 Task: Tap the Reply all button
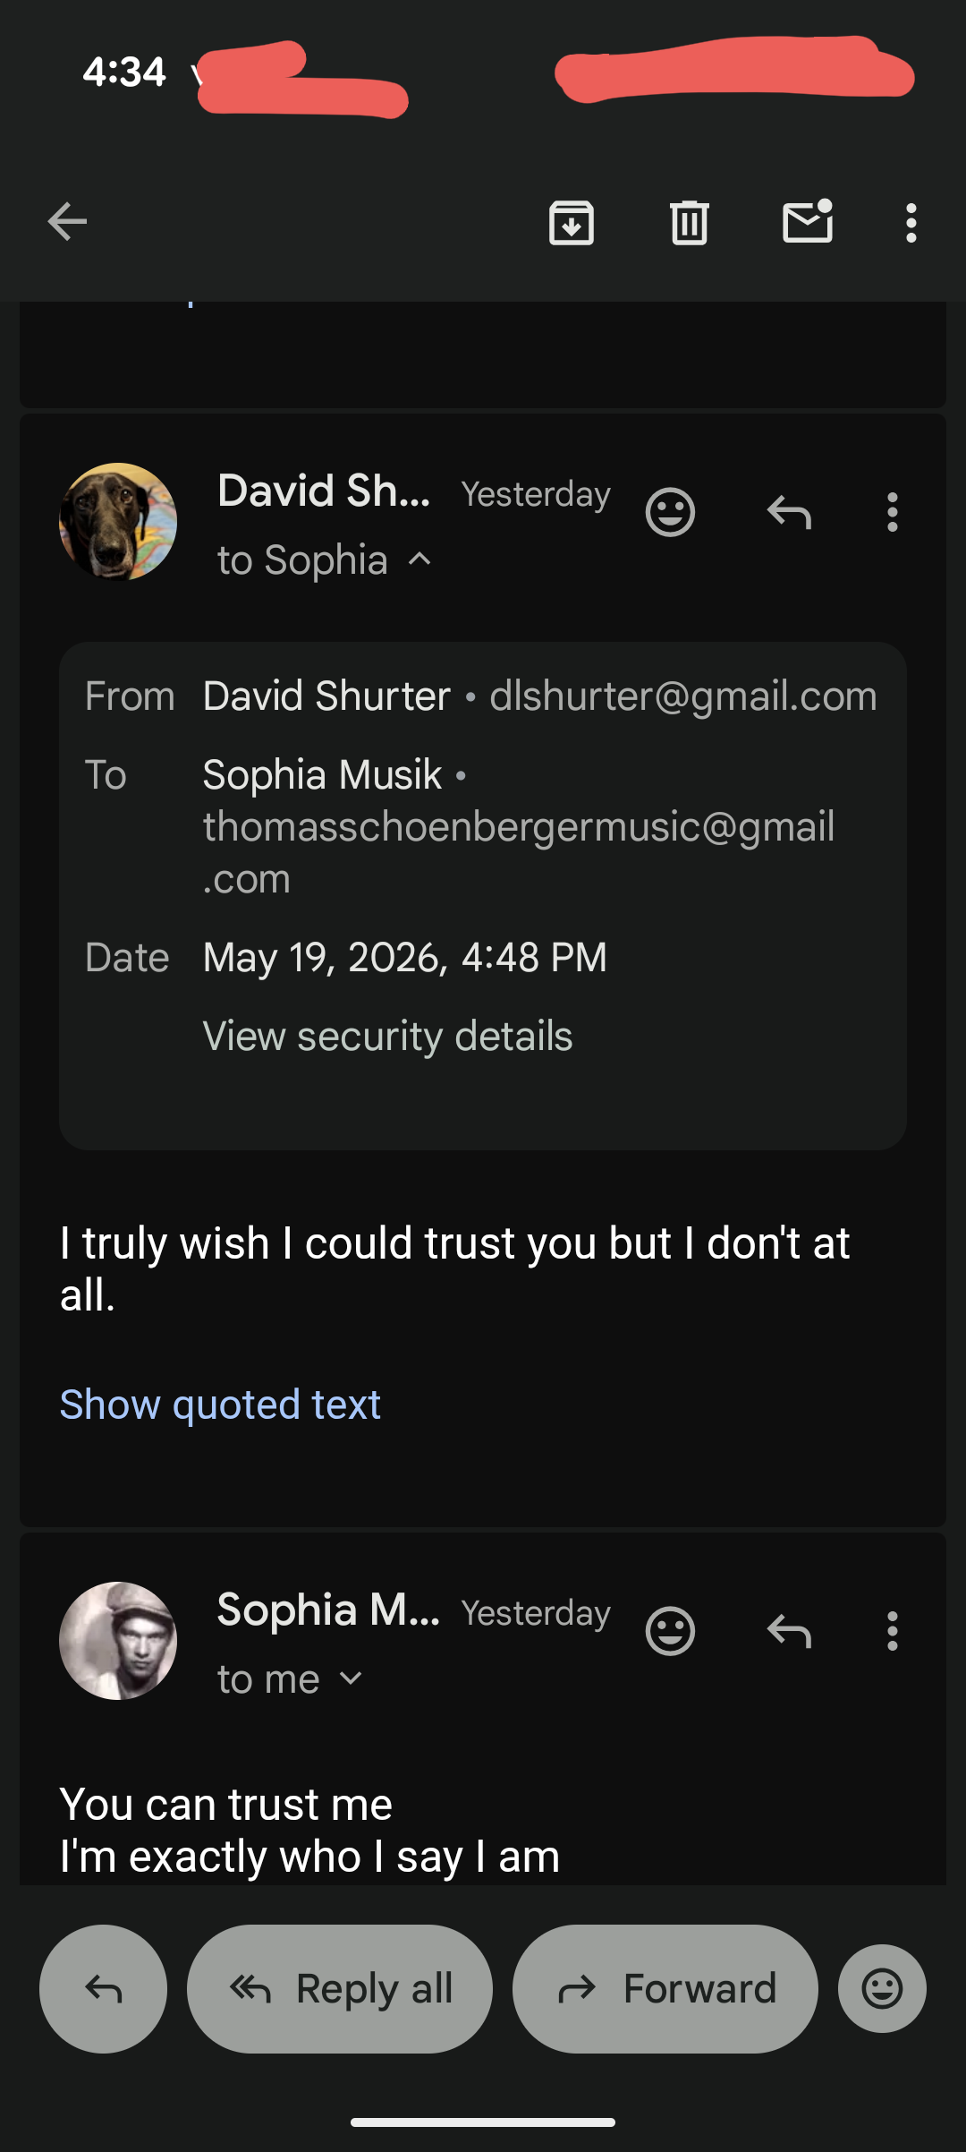point(340,1989)
